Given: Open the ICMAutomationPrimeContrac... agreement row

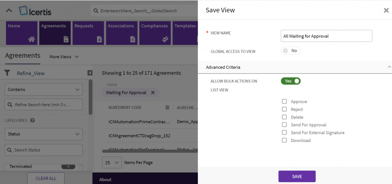Looking at the screenshot, I should (x=140, y=122).
